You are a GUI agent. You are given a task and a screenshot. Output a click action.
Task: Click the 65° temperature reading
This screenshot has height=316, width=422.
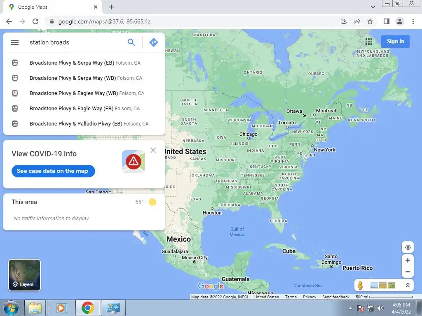[x=139, y=202]
